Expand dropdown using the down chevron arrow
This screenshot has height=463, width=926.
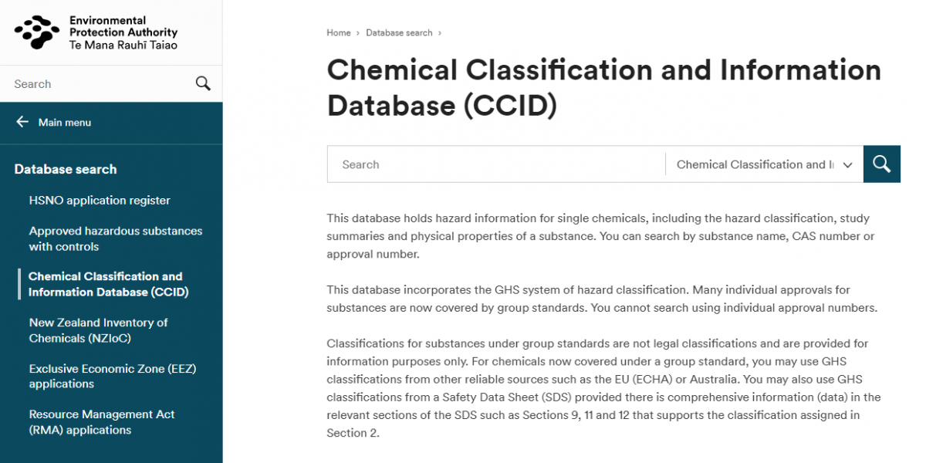848,165
